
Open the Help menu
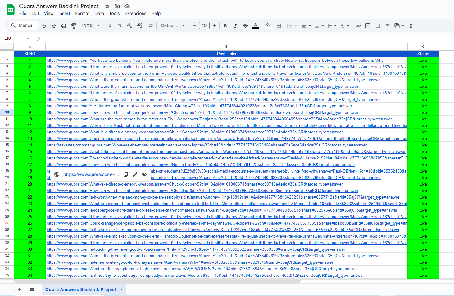pyautogui.click(x=156, y=13)
